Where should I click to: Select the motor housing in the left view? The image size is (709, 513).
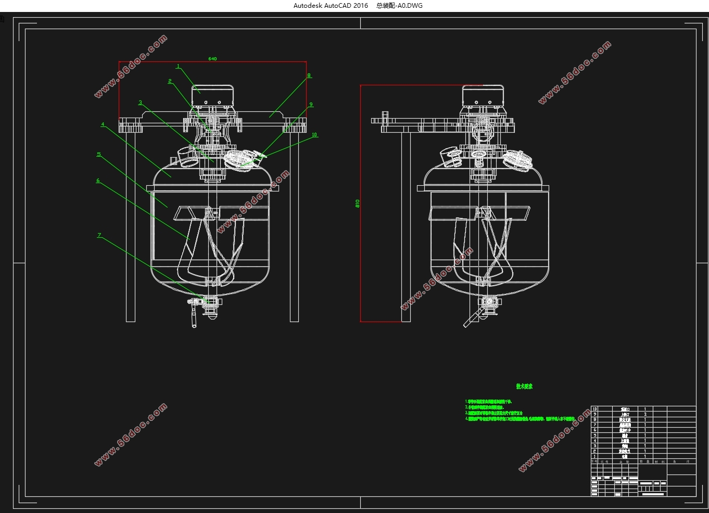click(x=213, y=96)
